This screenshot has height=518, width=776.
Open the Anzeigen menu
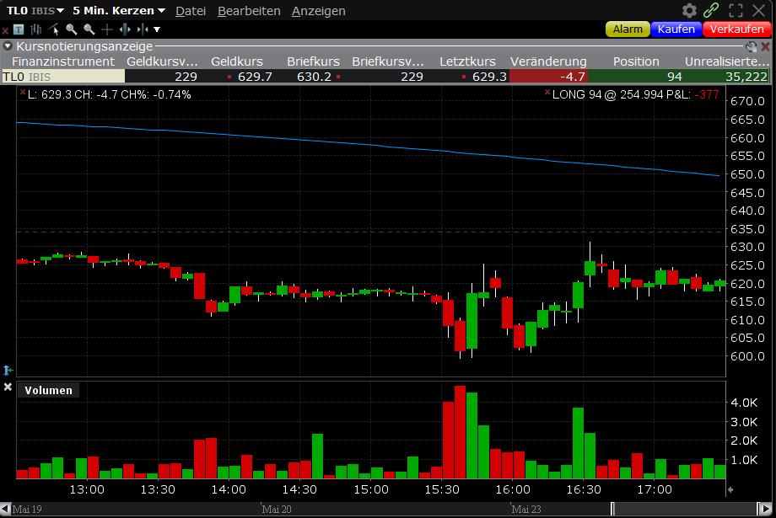pos(318,11)
